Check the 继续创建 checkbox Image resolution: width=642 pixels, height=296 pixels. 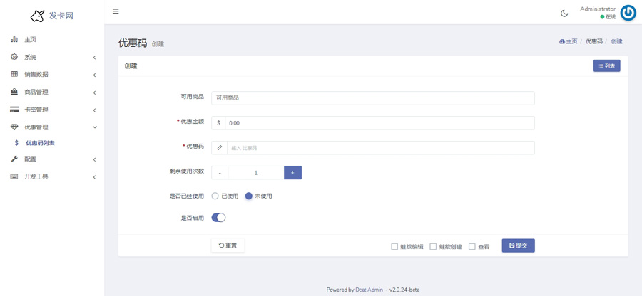pos(433,247)
